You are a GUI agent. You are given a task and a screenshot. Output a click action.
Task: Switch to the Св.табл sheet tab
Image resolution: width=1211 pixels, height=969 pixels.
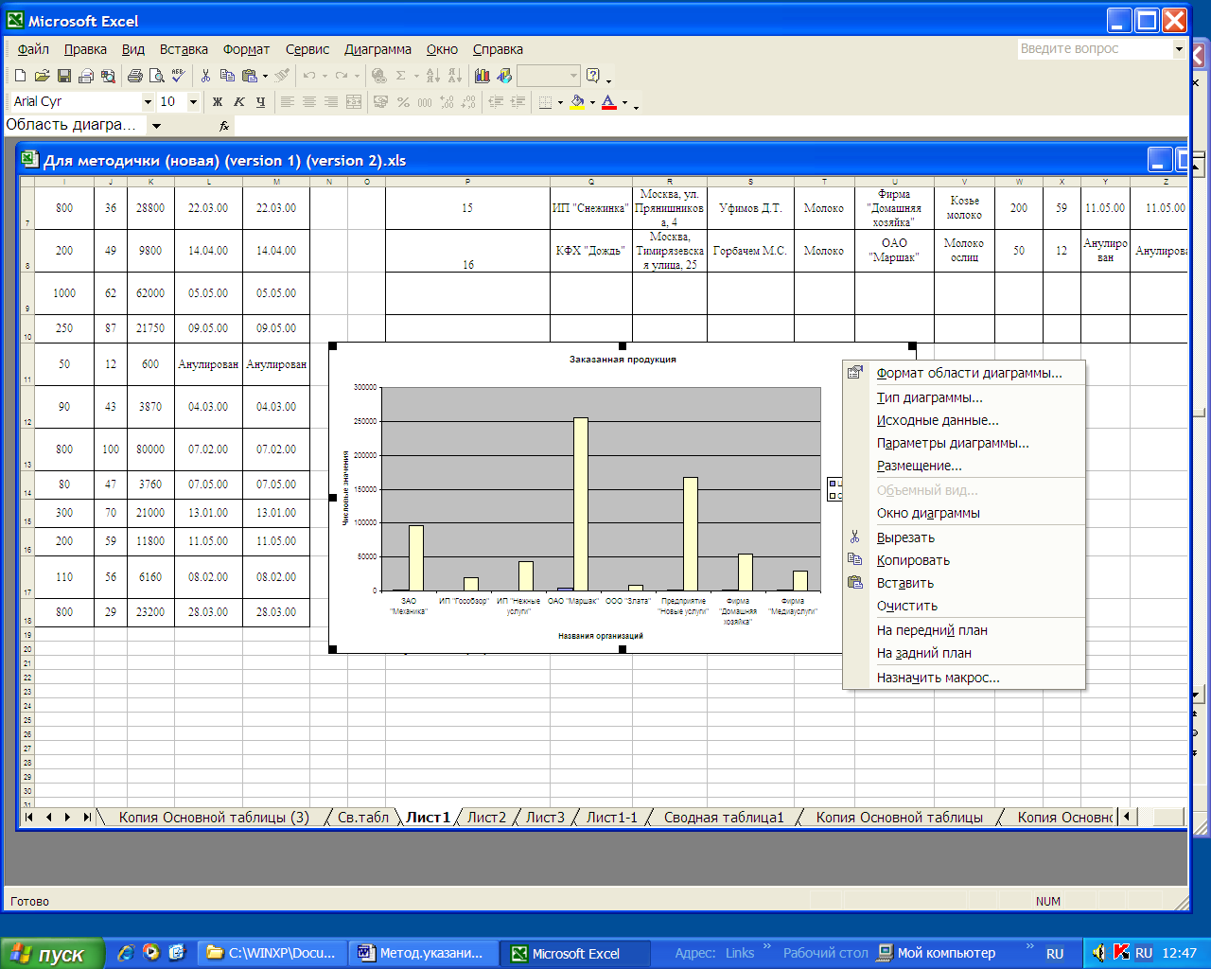[363, 818]
